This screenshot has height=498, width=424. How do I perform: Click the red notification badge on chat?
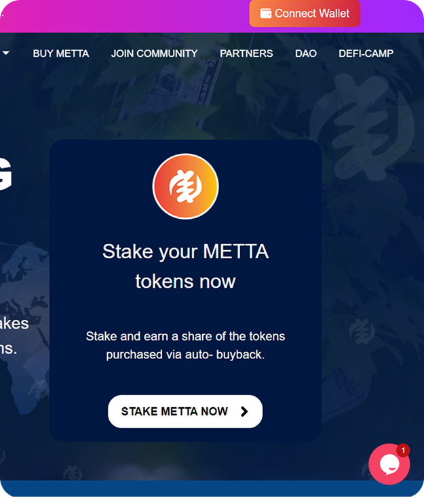(x=403, y=450)
